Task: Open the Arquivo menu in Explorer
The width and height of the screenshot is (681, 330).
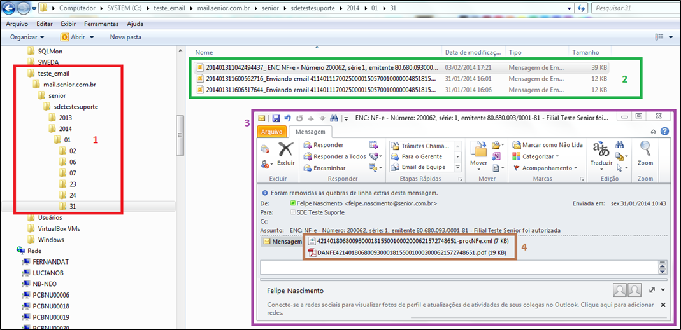Action: coord(17,24)
